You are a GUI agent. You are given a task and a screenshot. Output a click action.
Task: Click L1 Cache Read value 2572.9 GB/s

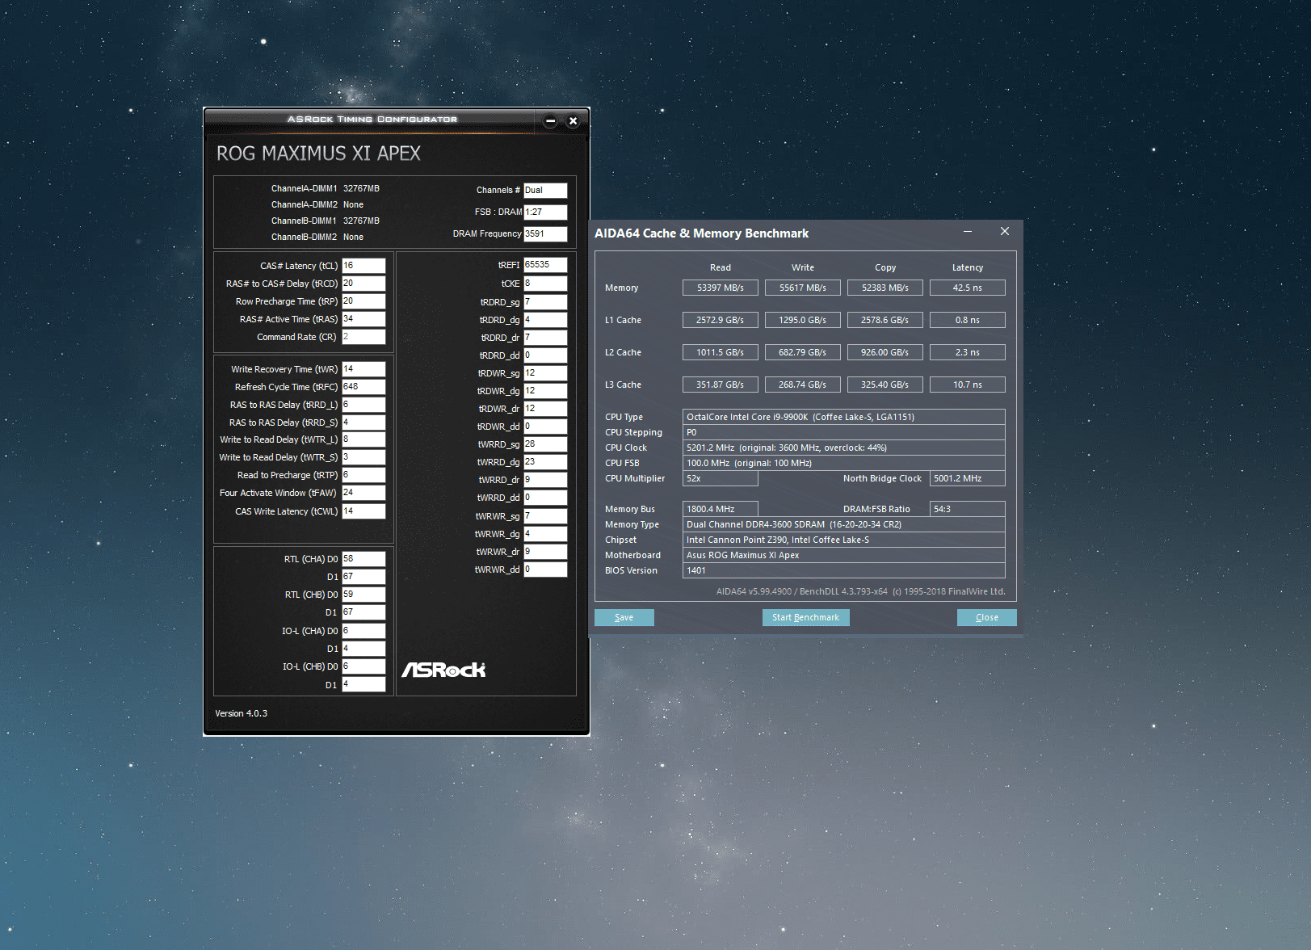(x=721, y=320)
